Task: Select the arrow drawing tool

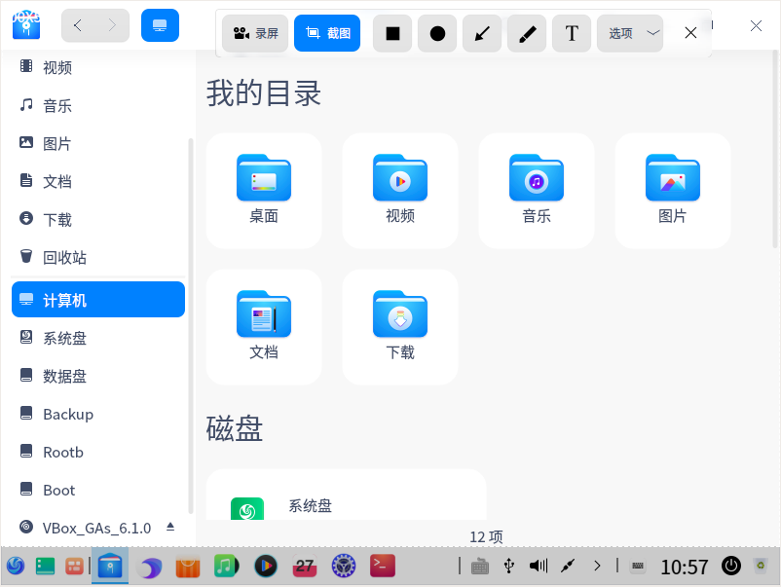Action: [x=482, y=33]
